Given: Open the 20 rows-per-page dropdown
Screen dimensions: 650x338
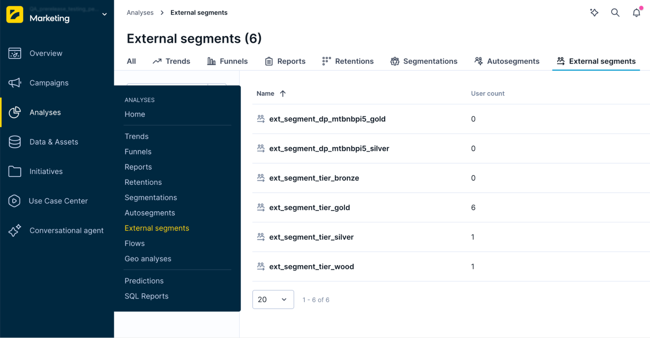Looking at the screenshot, I should [x=273, y=300].
